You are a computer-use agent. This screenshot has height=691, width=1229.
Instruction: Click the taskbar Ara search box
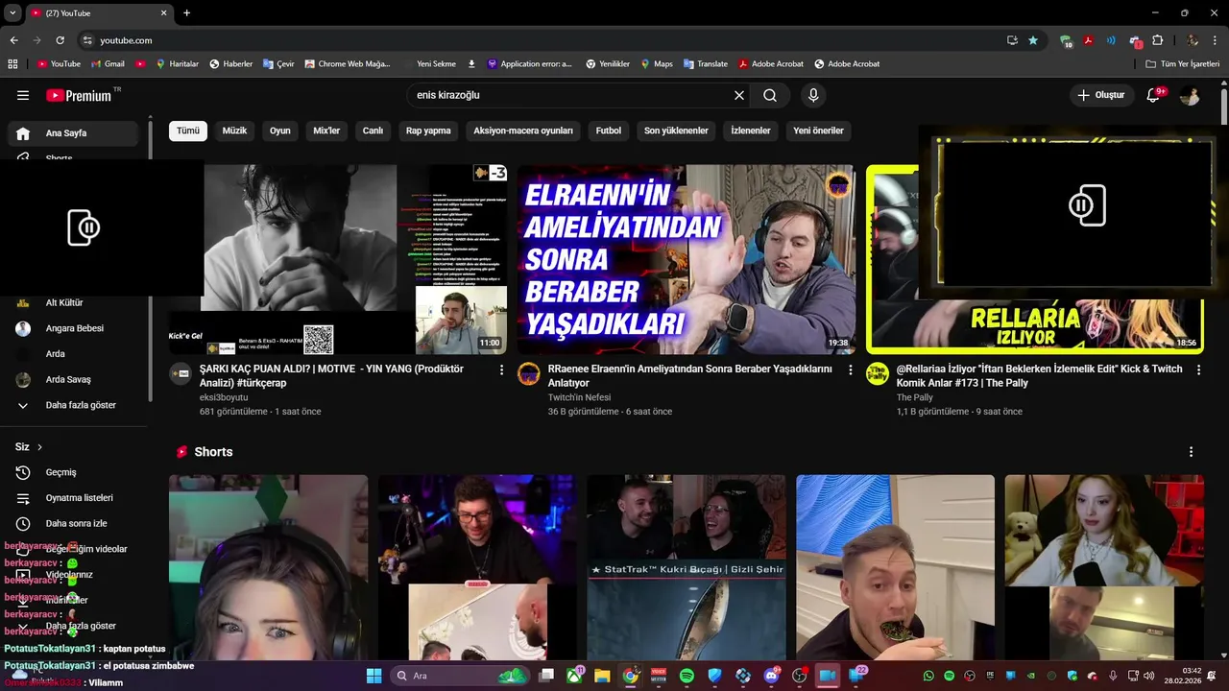(461, 676)
